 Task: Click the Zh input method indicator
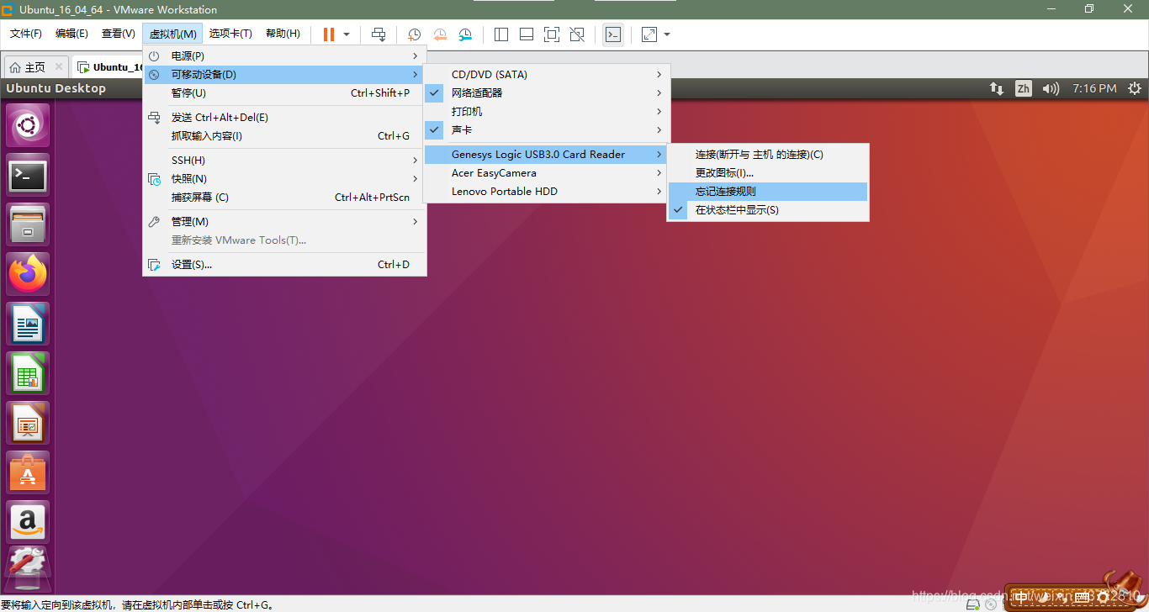pos(1023,88)
